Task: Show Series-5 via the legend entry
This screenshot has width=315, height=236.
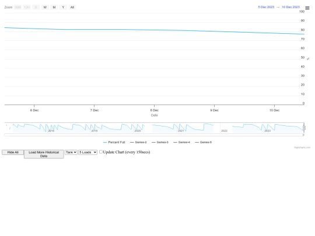Action: coord(204,142)
